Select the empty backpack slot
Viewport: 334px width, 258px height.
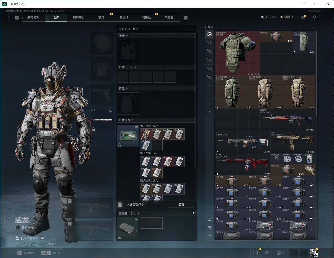point(128,104)
